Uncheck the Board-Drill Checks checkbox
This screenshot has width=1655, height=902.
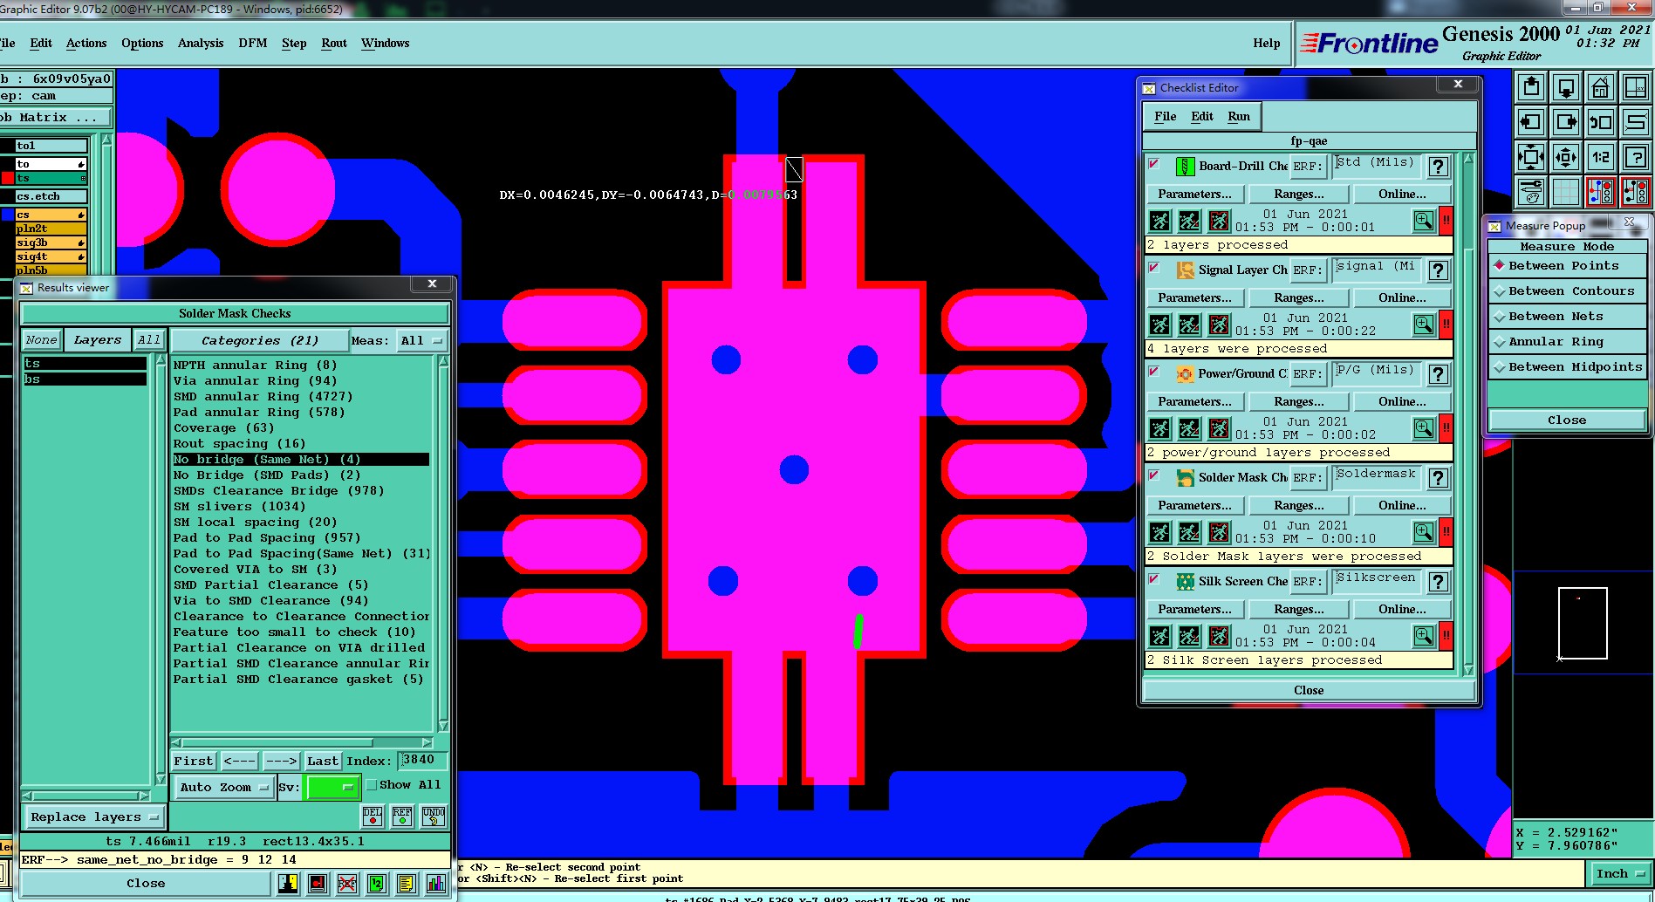click(x=1154, y=165)
